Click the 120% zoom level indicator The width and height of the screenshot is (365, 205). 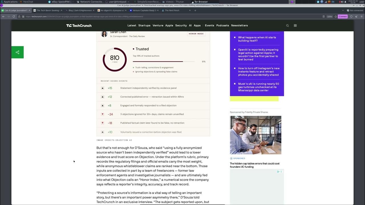tap(330, 17)
